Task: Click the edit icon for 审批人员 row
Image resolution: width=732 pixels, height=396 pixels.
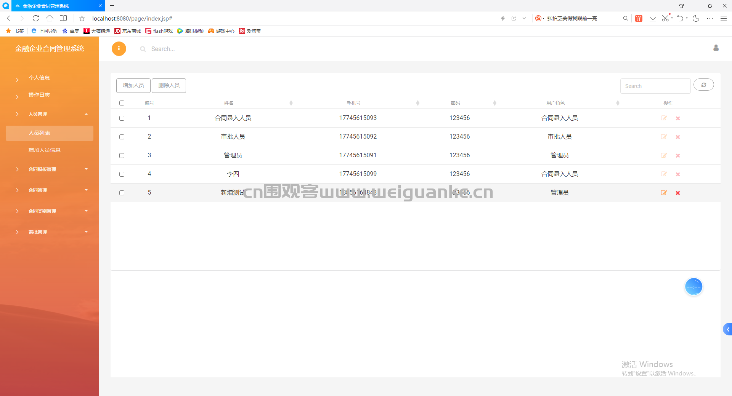Action: pyautogui.click(x=664, y=137)
